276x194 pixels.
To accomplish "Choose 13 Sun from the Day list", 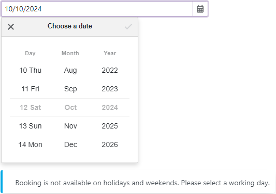I will tap(30, 126).
